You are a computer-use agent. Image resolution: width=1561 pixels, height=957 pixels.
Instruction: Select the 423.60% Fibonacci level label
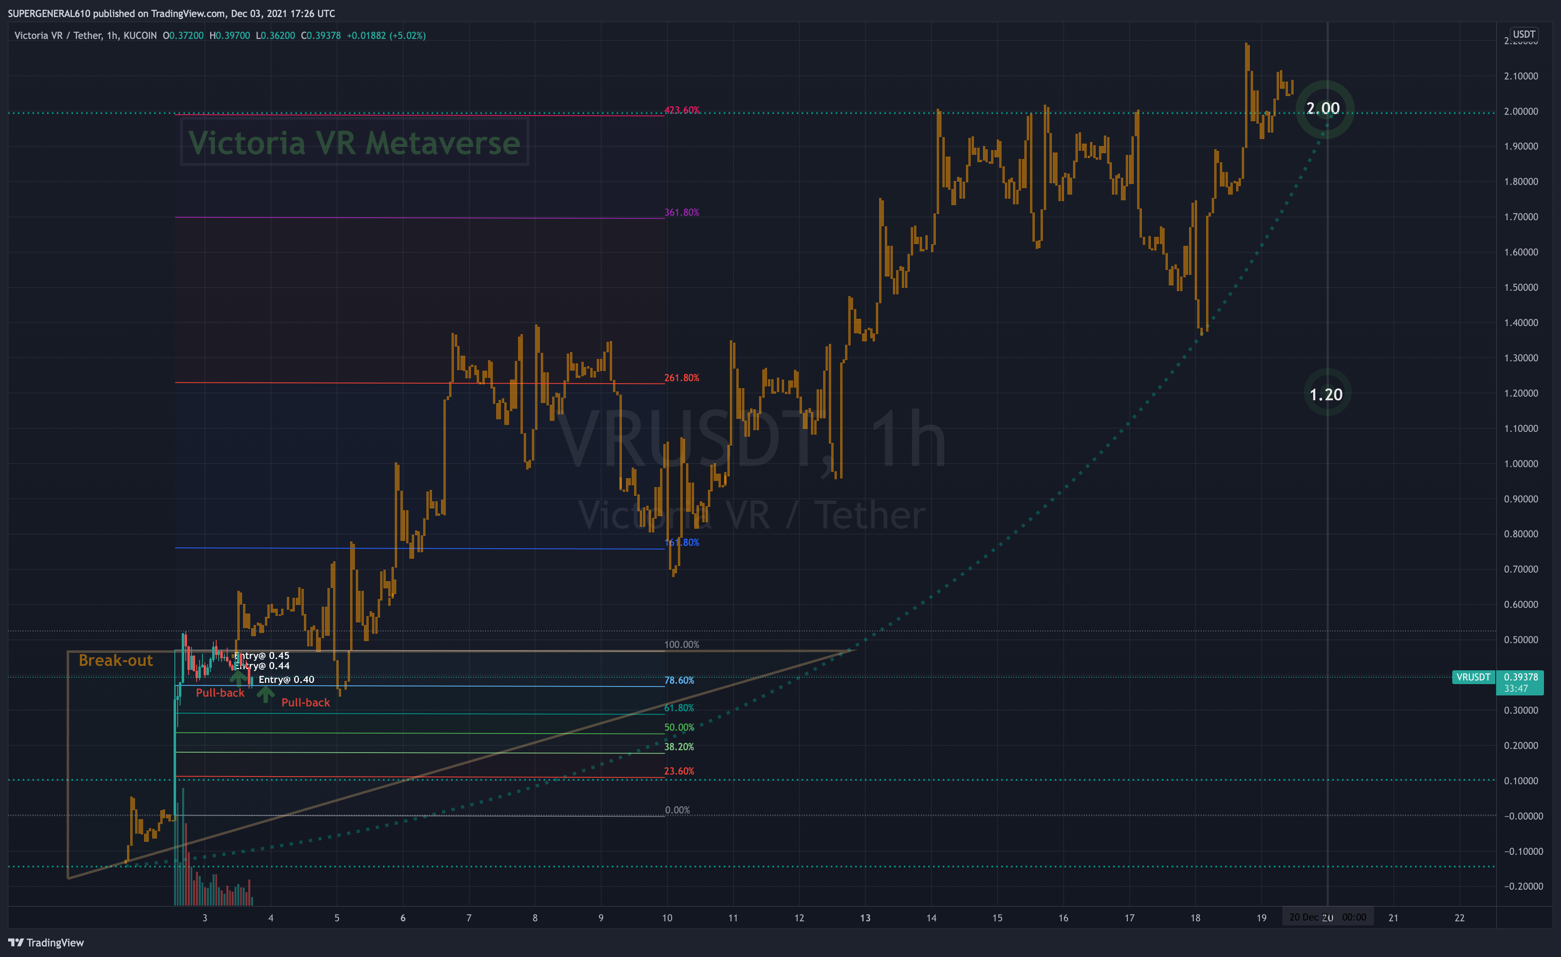click(682, 110)
